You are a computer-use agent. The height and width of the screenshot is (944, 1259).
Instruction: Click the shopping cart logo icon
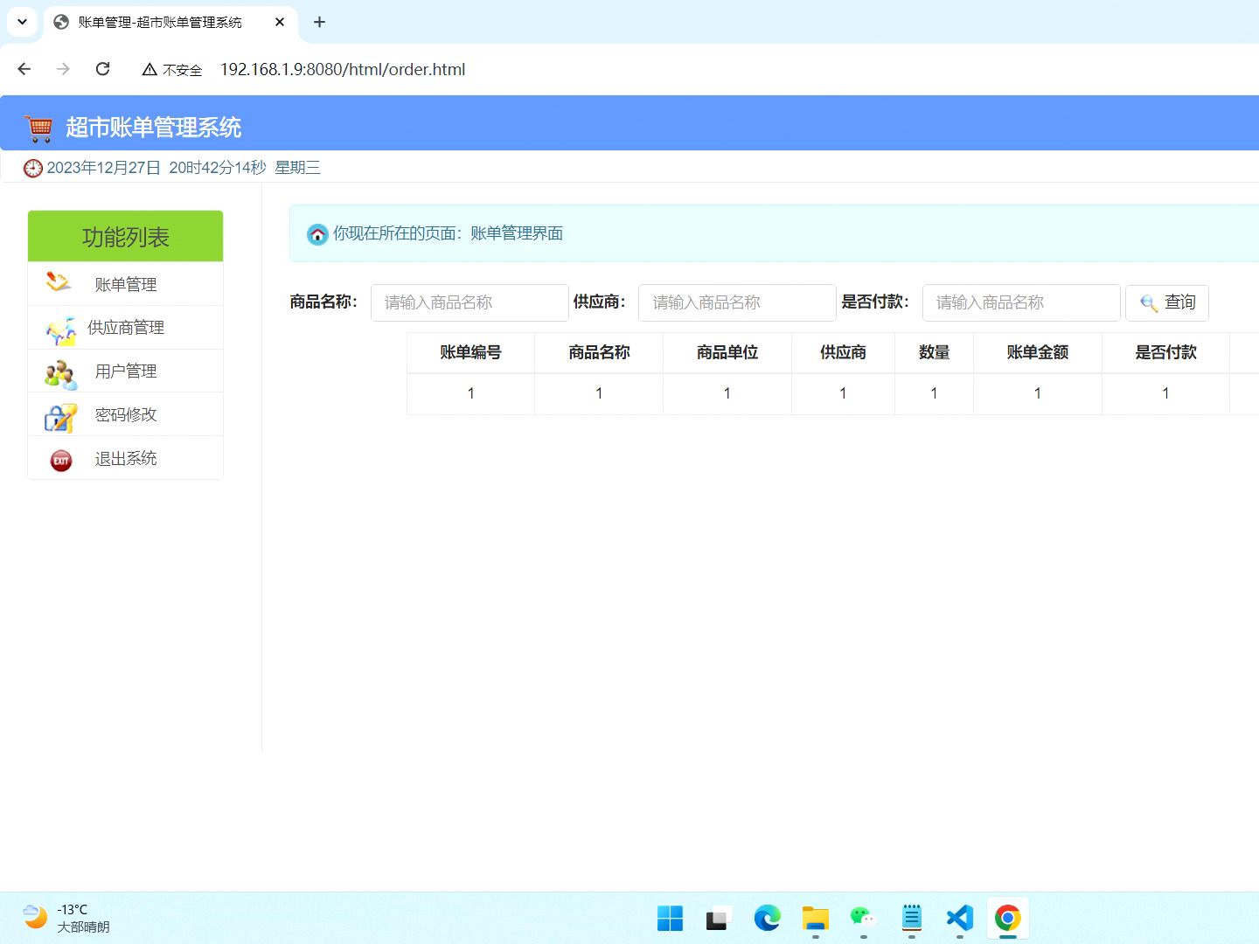(x=38, y=128)
